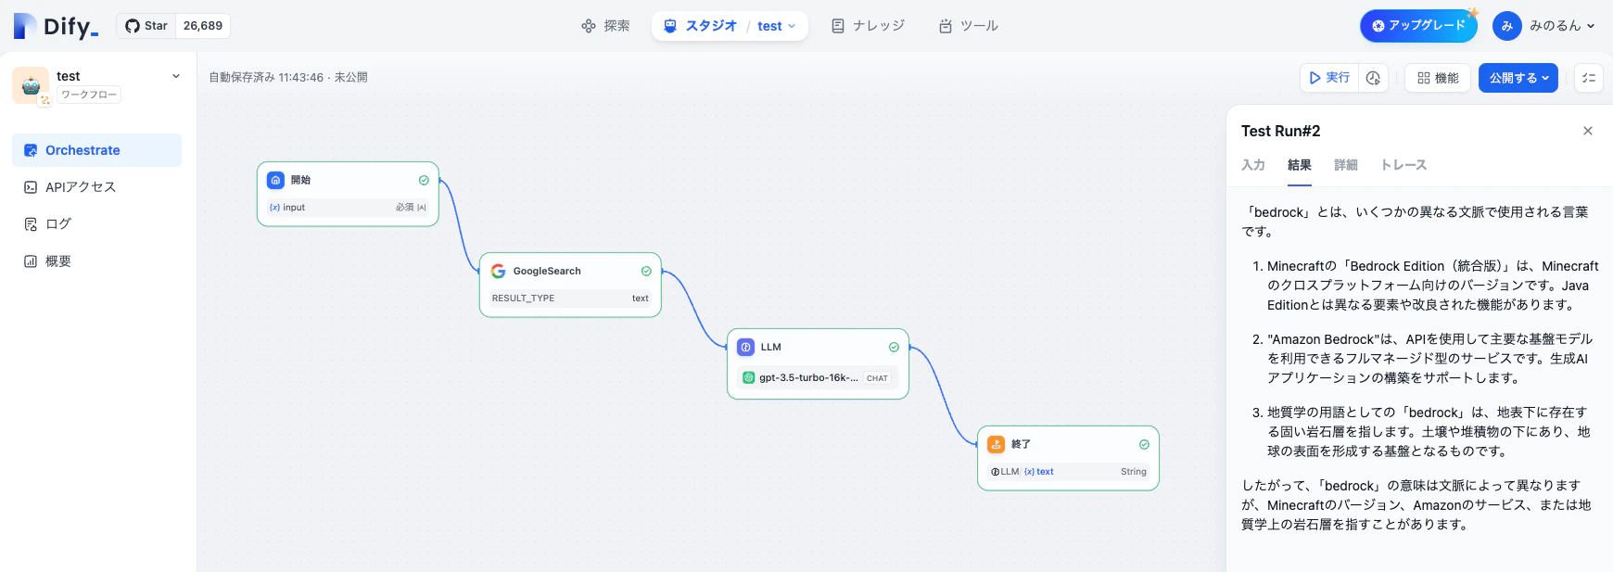Viewport: 1613px width, 572px height.
Task: Open APIアクセス in the sidebar
Action: (96, 187)
